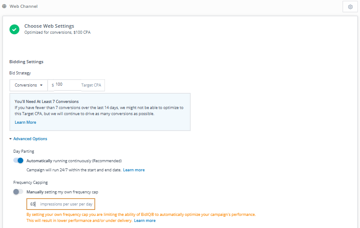Click 'Manually setting my own frequency cap' label
Viewport: 360px width, 228px height.
point(65,192)
